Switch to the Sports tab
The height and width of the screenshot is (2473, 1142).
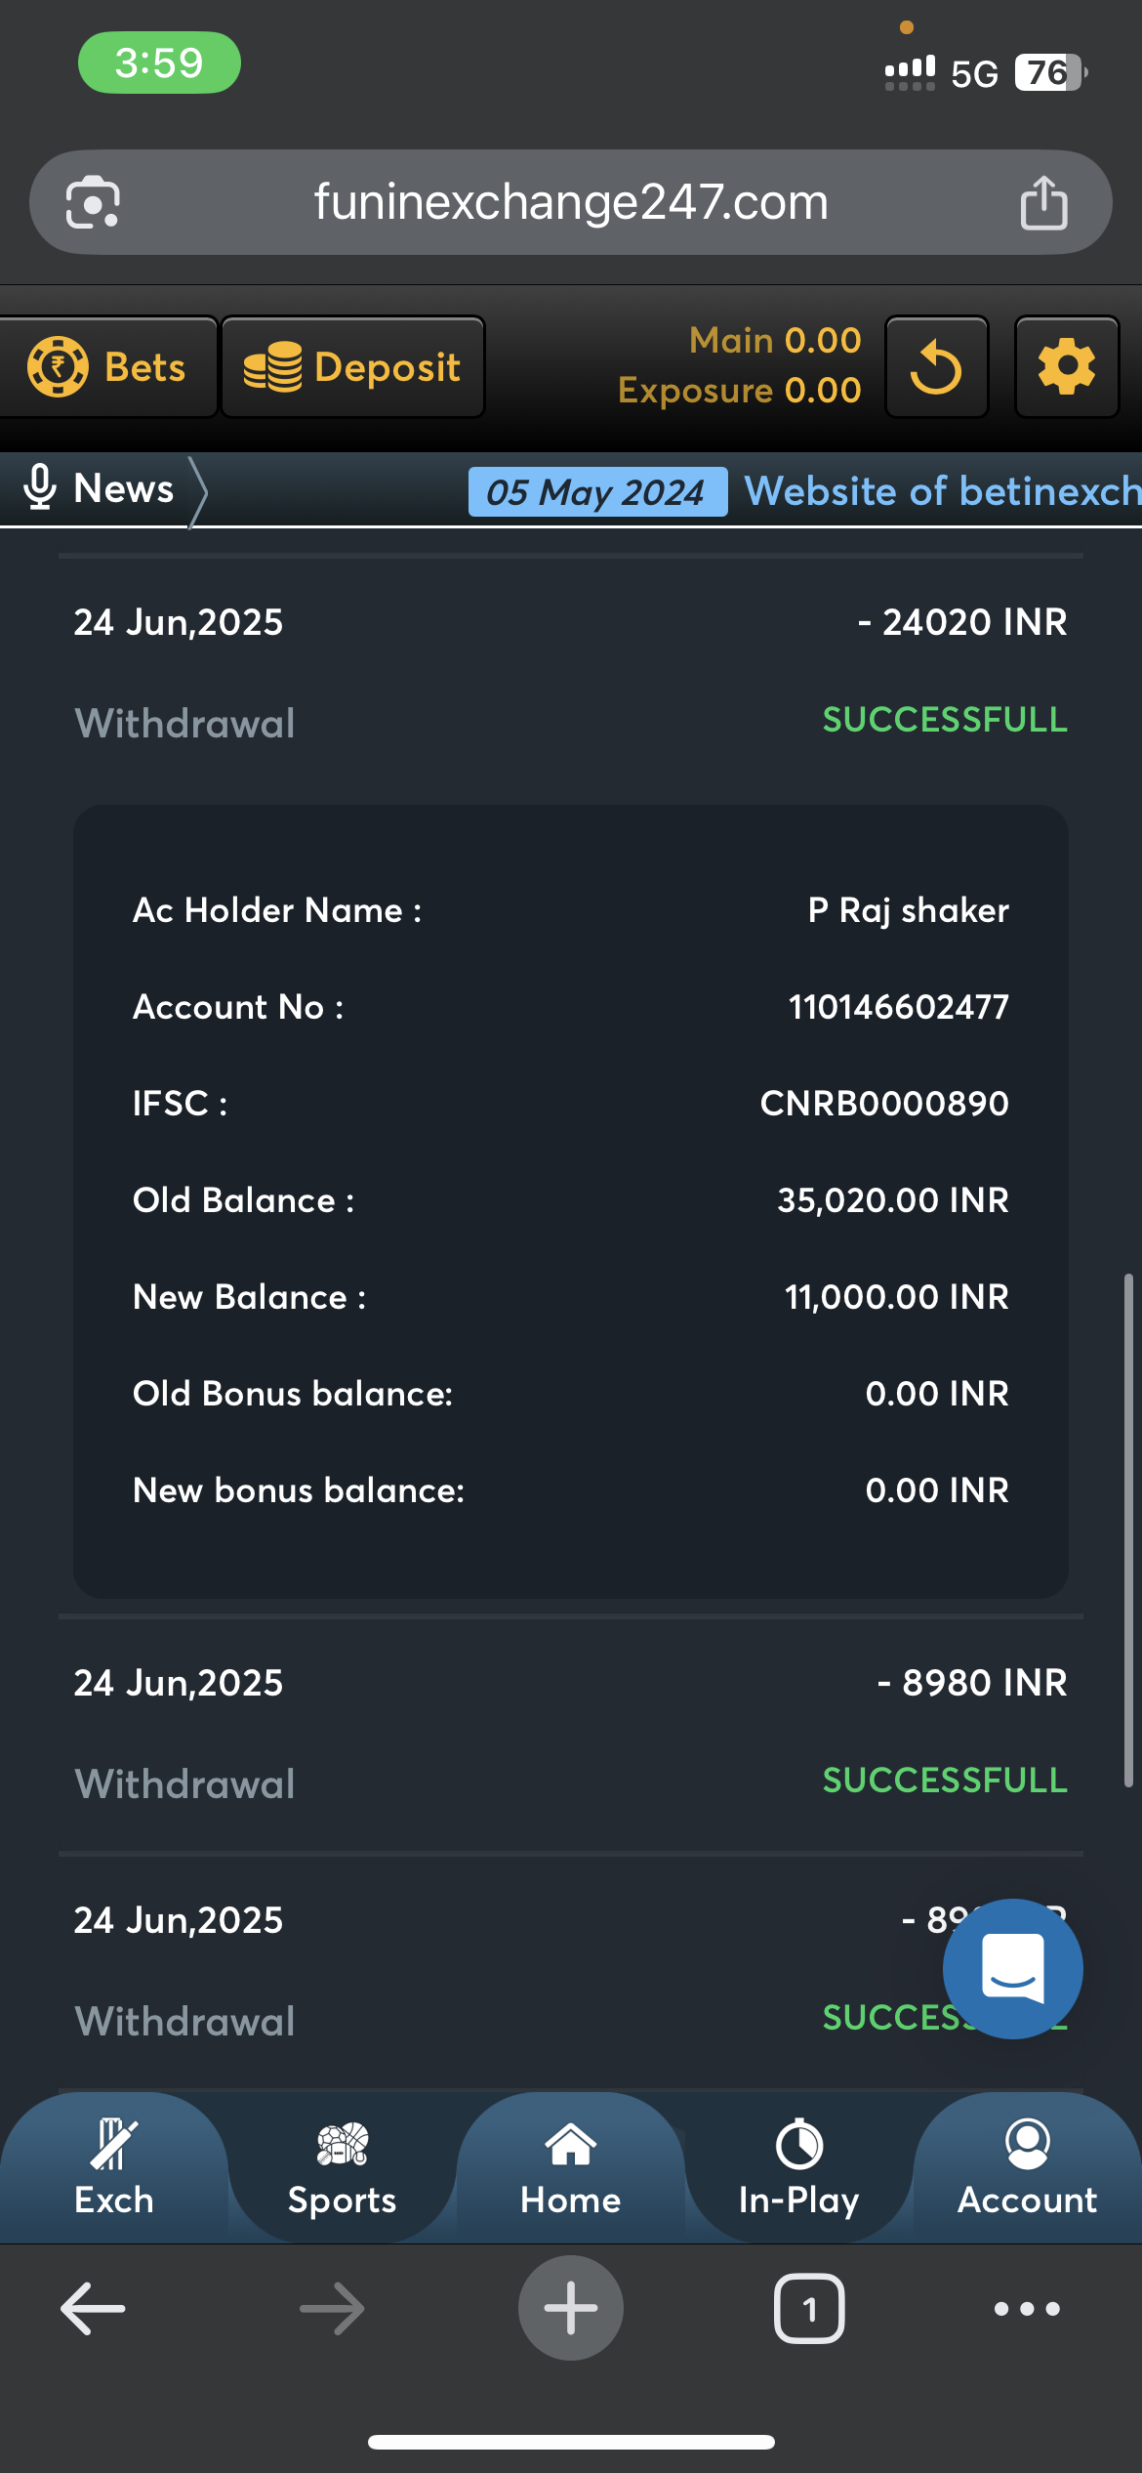342,2166
